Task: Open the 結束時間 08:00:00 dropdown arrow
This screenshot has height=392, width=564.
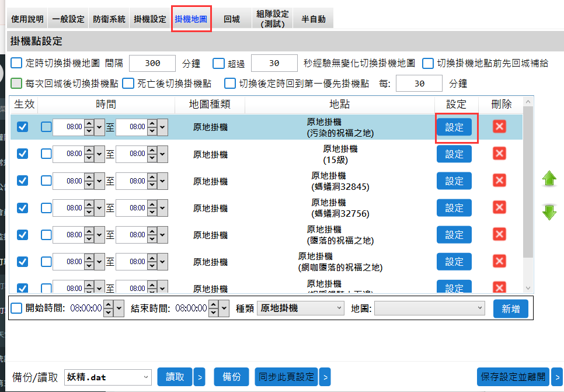Action: [224, 308]
